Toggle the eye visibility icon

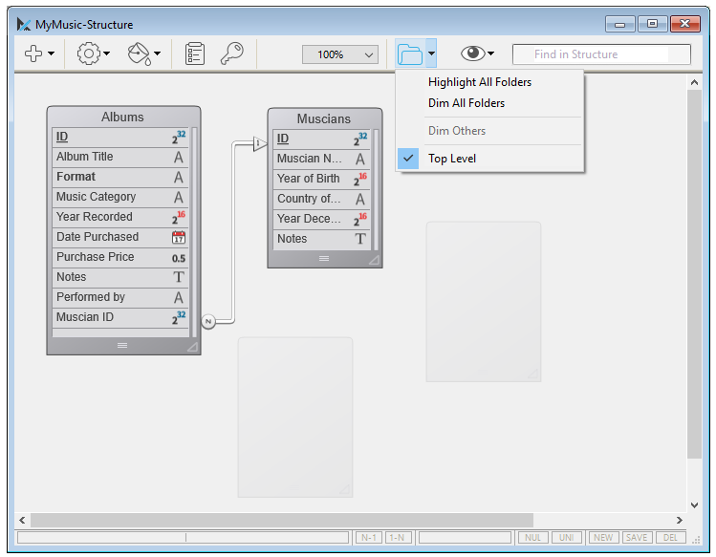472,54
